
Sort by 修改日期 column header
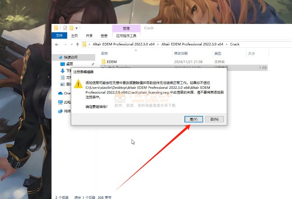pyautogui.click(x=181, y=53)
